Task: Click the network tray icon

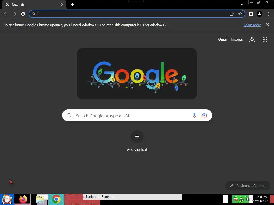Action: coord(242,199)
